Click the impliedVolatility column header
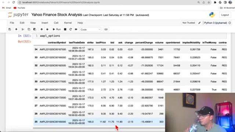 (x=191, y=43)
